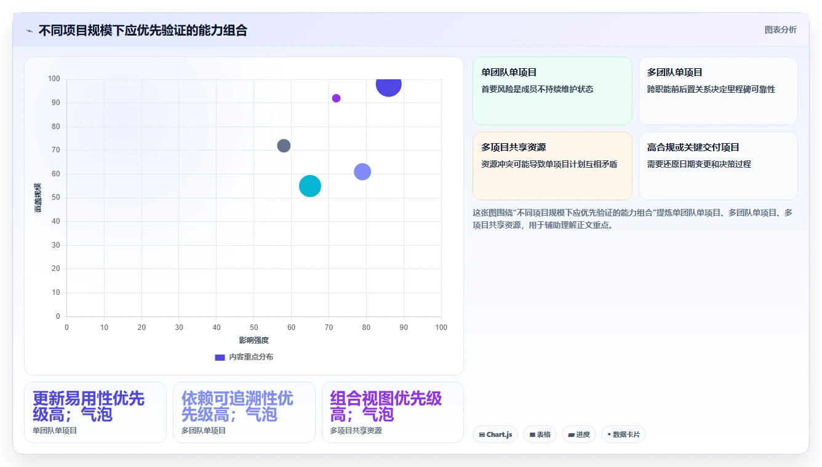Click the page title 不同项目规模下应优先验证的能力组合
Screen dimensions: 822x467
click(x=143, y=31)
